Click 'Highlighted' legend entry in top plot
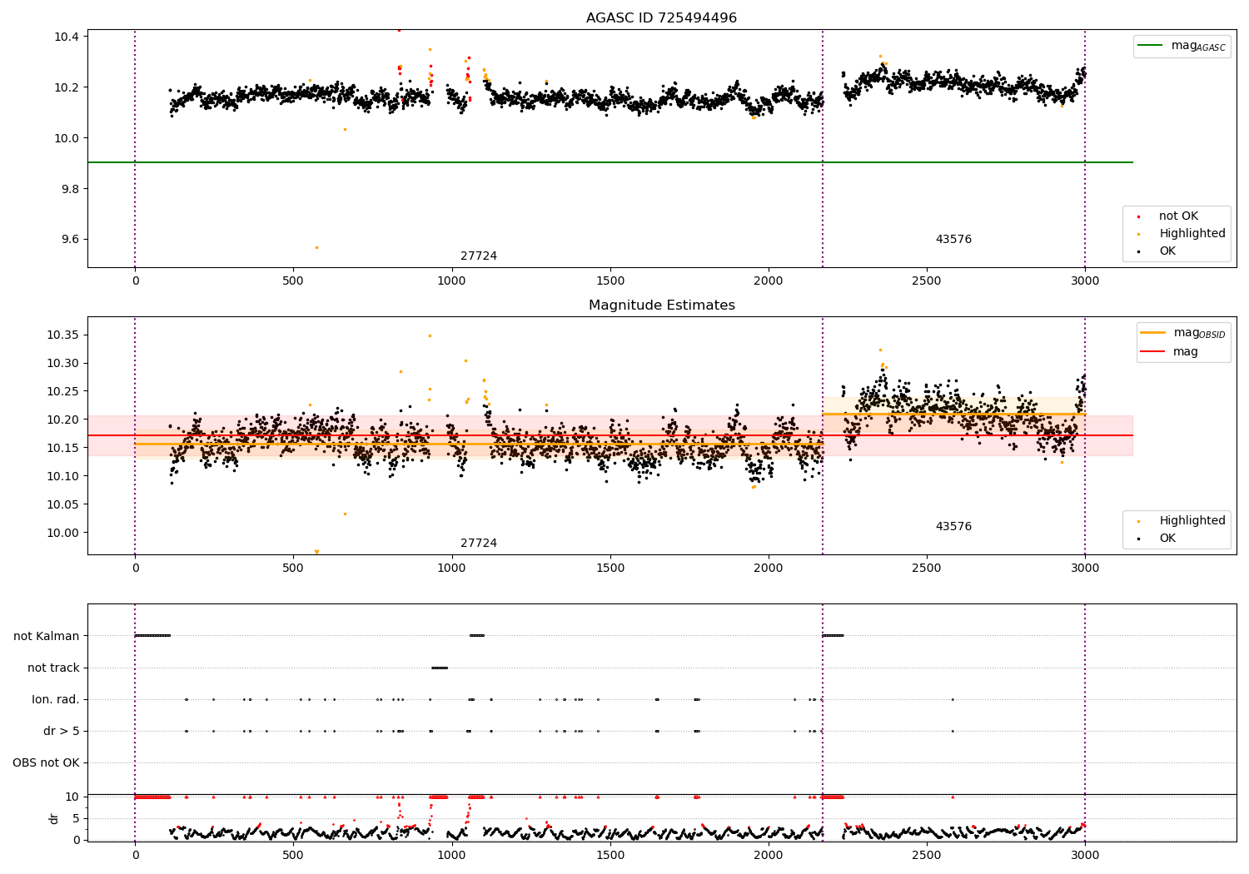Screen dimensions: 1249x874 (1192, 234)
